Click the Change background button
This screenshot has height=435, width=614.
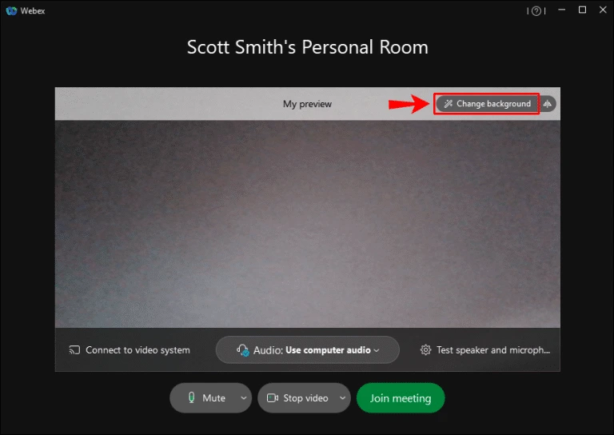point(488,104)
